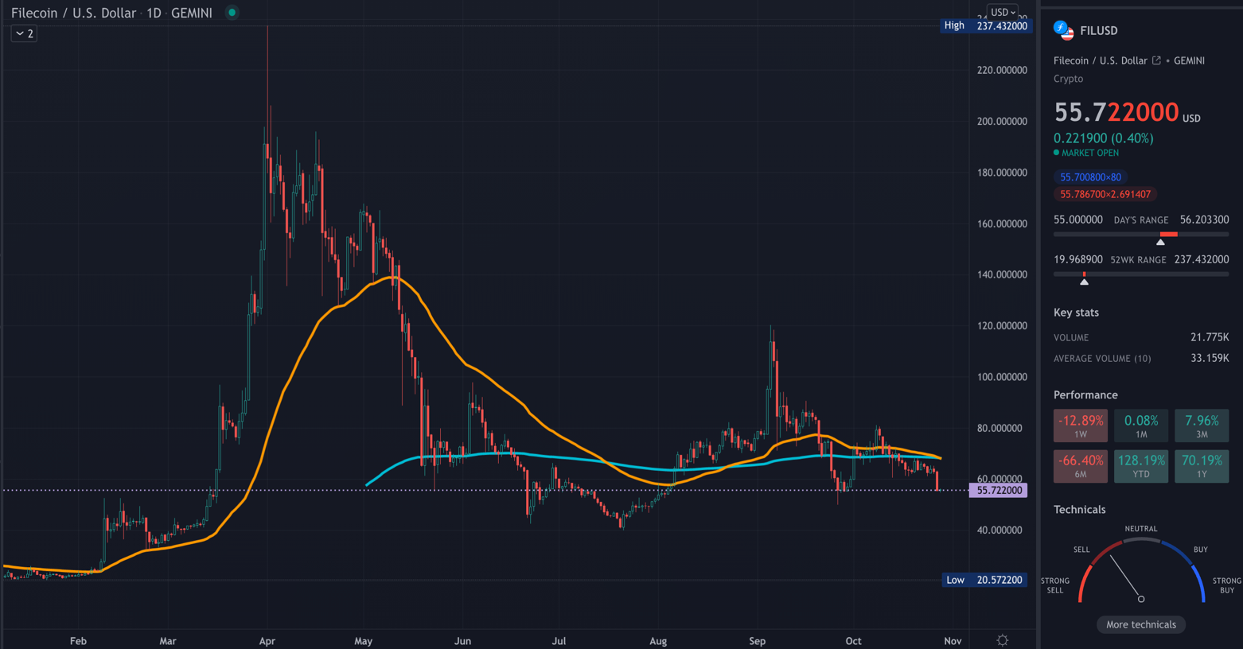This screenshot has height=649, width=1243.
Task: Select the blue bid pill 55.700800×80
Action: coord(1090,177)
